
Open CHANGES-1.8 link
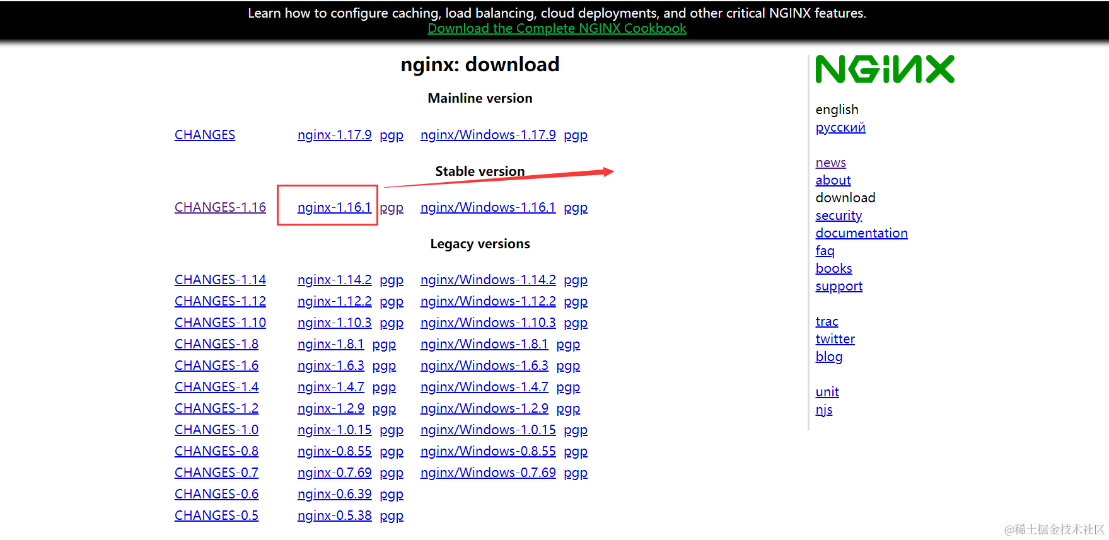pos(216,344)
